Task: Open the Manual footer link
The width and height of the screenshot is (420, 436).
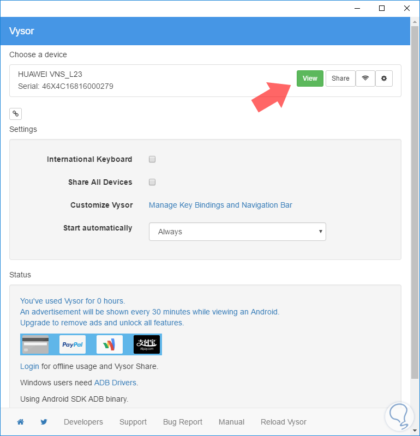Action: click(232, 422)
